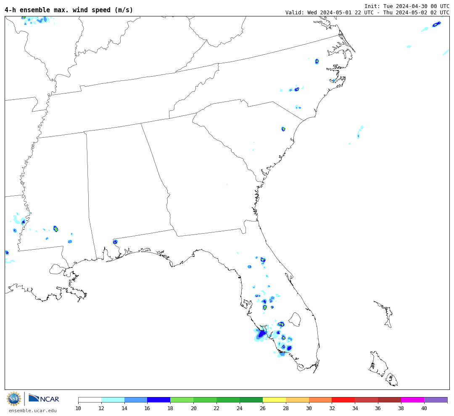Click Lake Okeechobee outline in Florida
The width and height of the screenshot is (454, 416).
coord(295,320)
